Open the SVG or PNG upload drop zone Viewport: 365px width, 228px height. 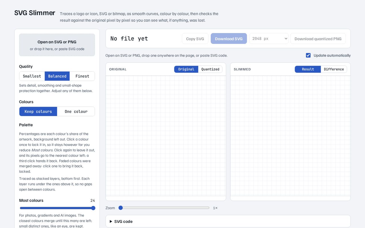pyautogui.click(x=57, y=45)
